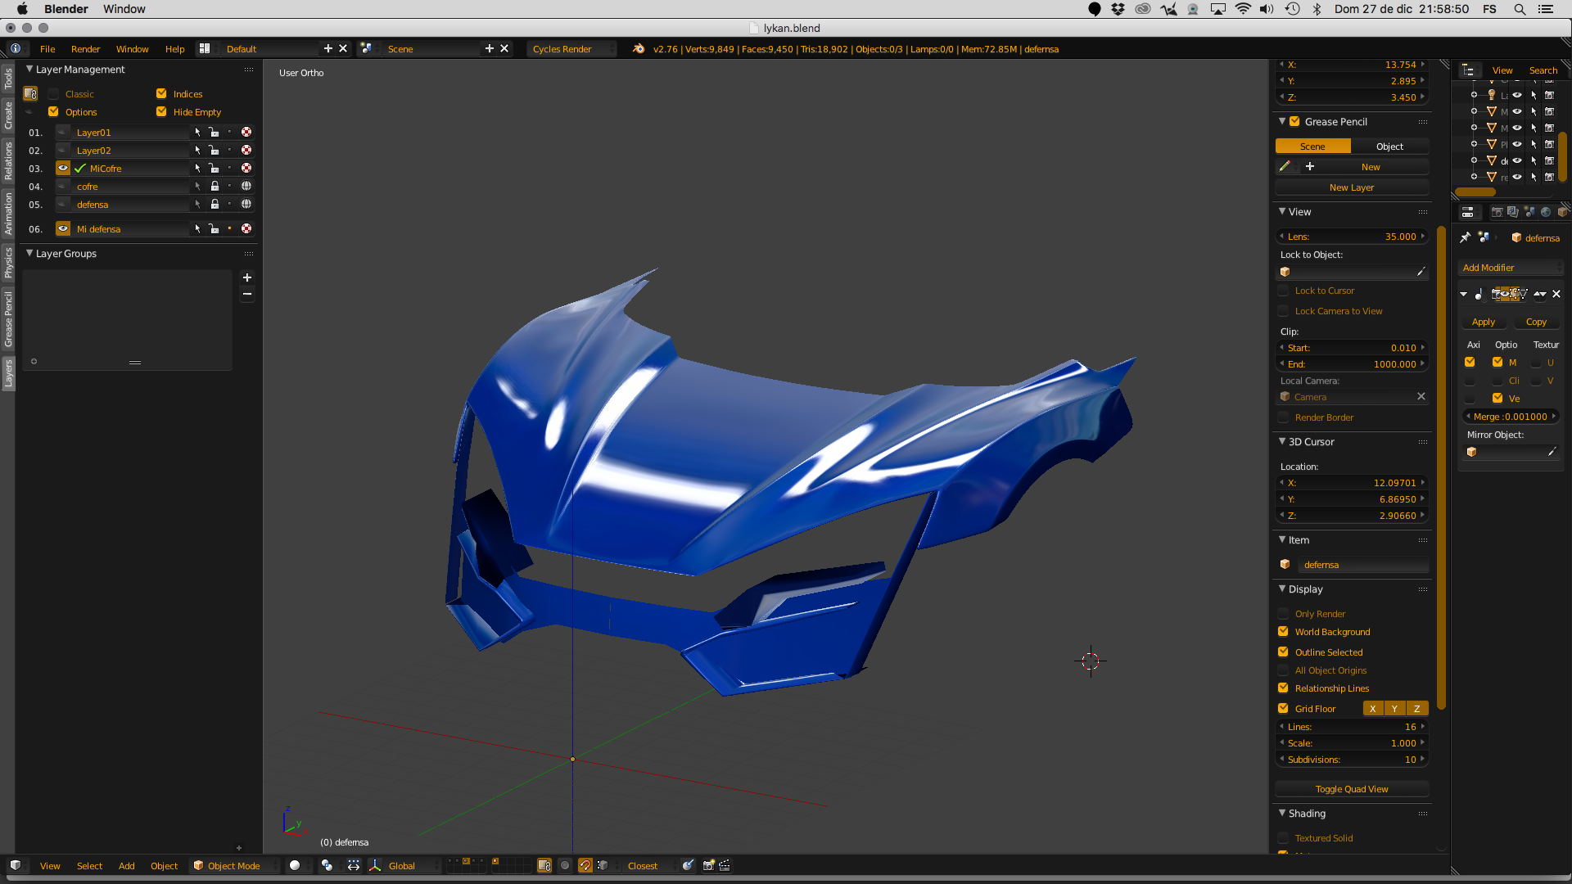Select viewport shading sphere icon

pyautogui.click(x=295, y=865)
